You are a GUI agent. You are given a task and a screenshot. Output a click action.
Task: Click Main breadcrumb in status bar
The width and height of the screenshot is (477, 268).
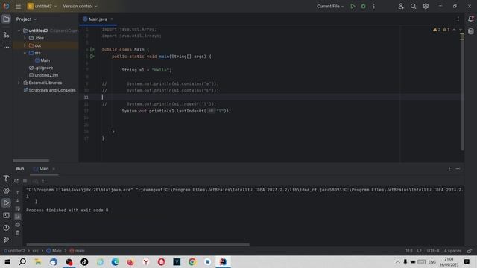tap(54, 251)
